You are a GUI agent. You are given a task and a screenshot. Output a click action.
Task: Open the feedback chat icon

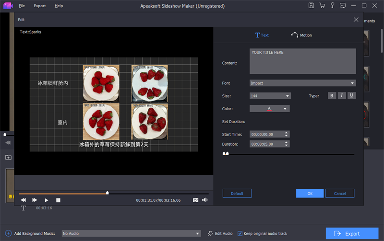(x=343, y=5)
